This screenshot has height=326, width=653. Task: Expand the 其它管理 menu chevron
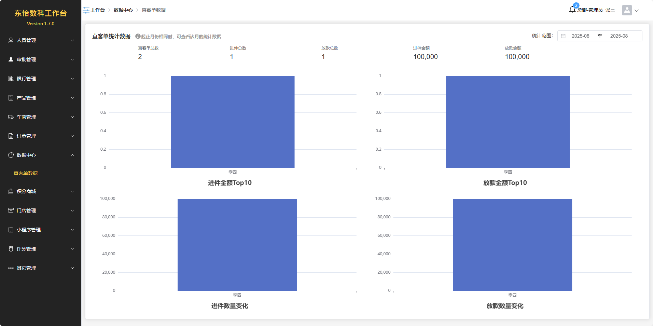72,268
